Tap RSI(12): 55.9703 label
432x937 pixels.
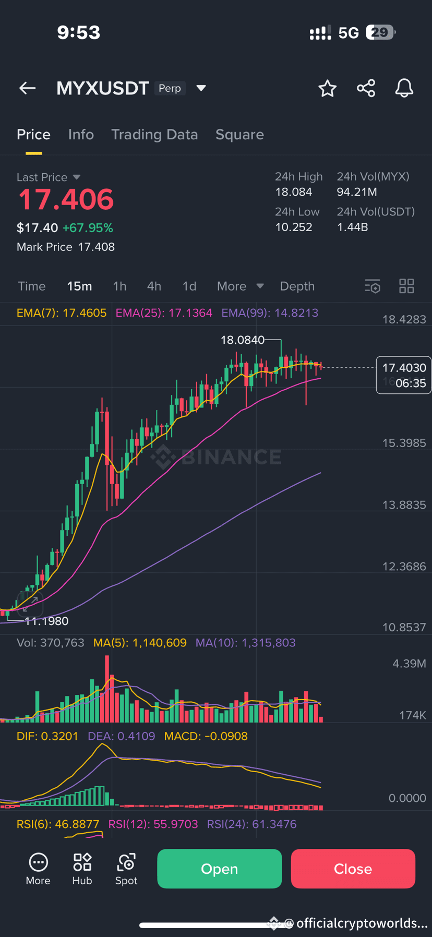[x=153, y=824]
